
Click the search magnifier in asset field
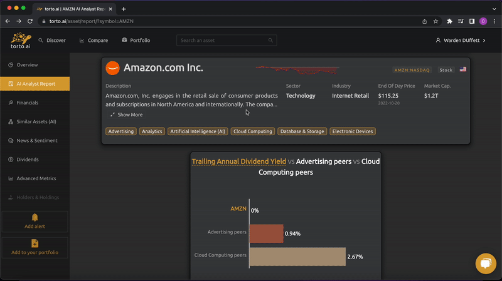[270, 40]
